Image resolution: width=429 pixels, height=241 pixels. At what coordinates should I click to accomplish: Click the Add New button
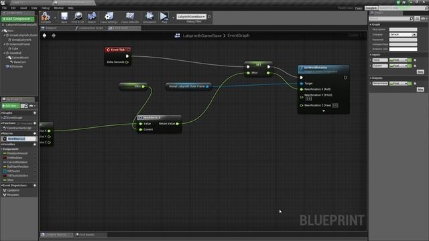[x=11, y=106]
